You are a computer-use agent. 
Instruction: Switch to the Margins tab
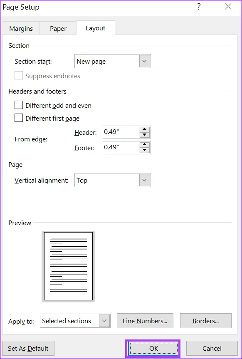(21, 28)
